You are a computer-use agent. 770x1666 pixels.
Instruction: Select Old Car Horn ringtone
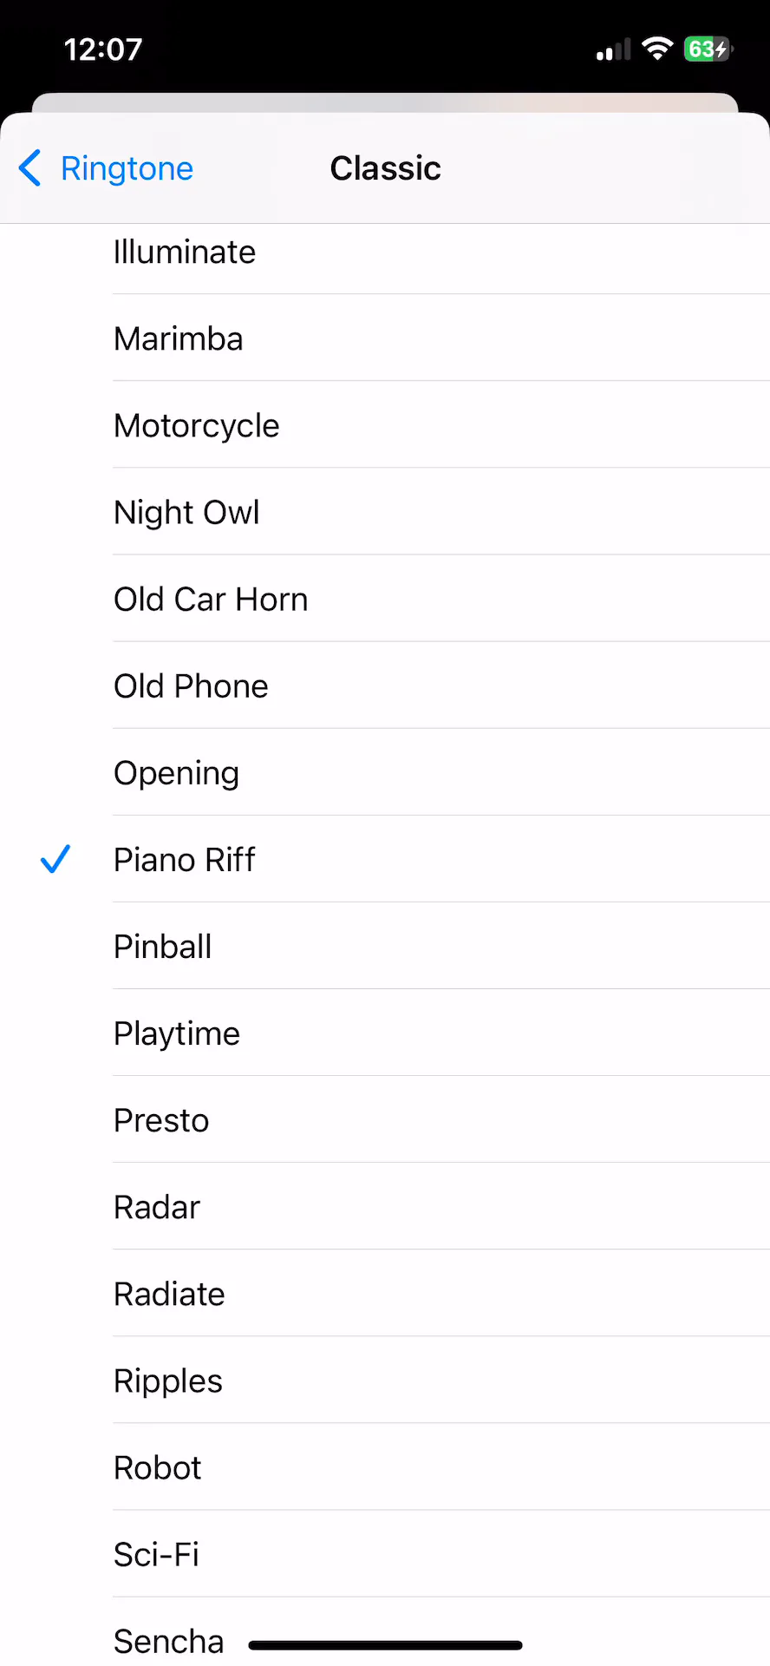pos(211,600)
